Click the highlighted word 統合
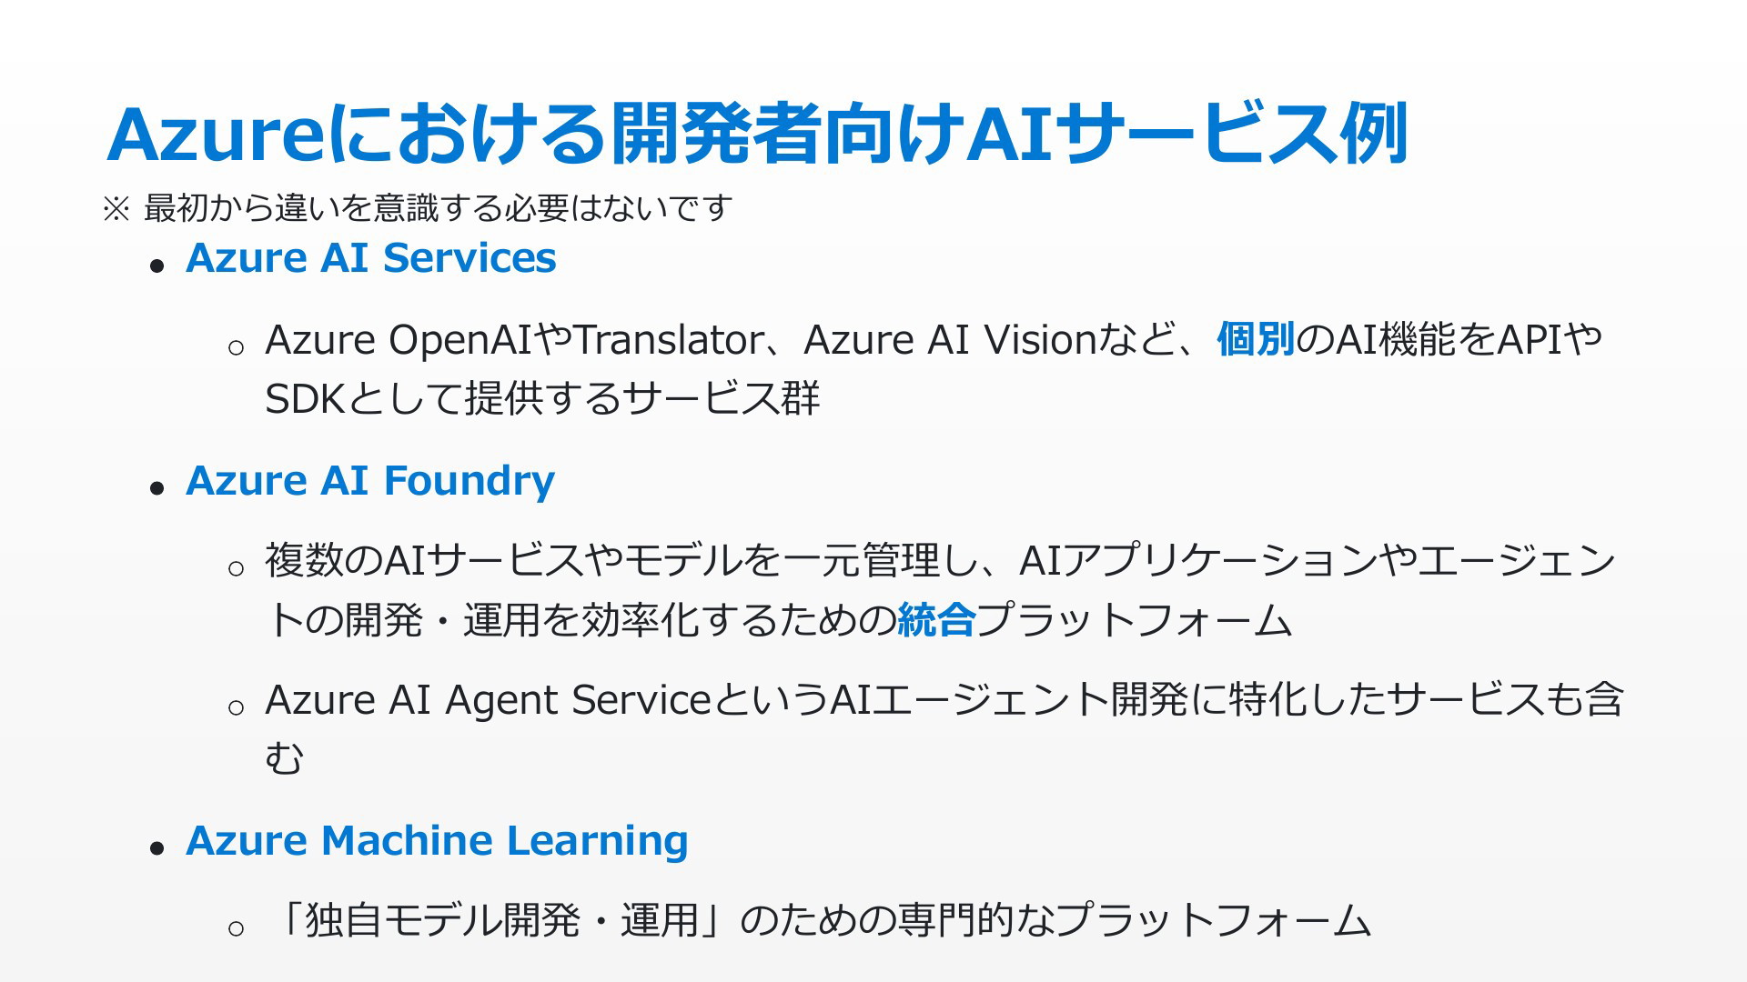Viewport: 1747px width, 982px height. (936, 620)
